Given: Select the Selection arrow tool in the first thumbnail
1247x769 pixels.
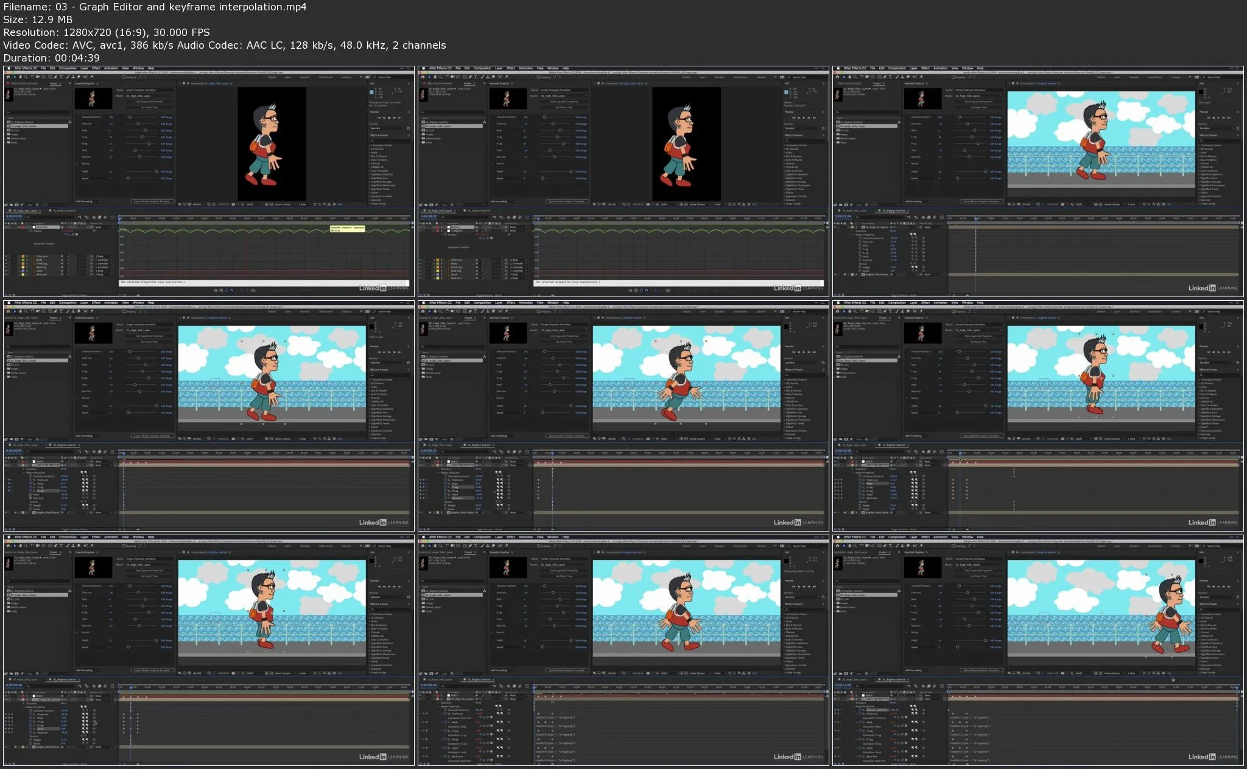Looking at the screenshot, I should 15,77.
